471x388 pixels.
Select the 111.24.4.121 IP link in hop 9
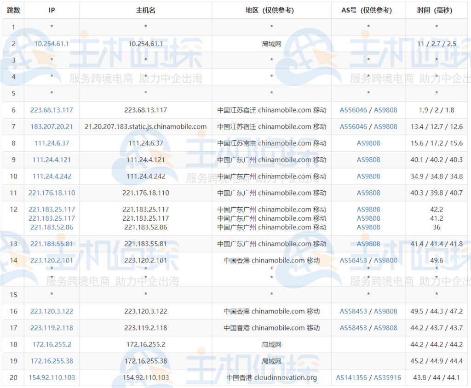tap(52, 160)
